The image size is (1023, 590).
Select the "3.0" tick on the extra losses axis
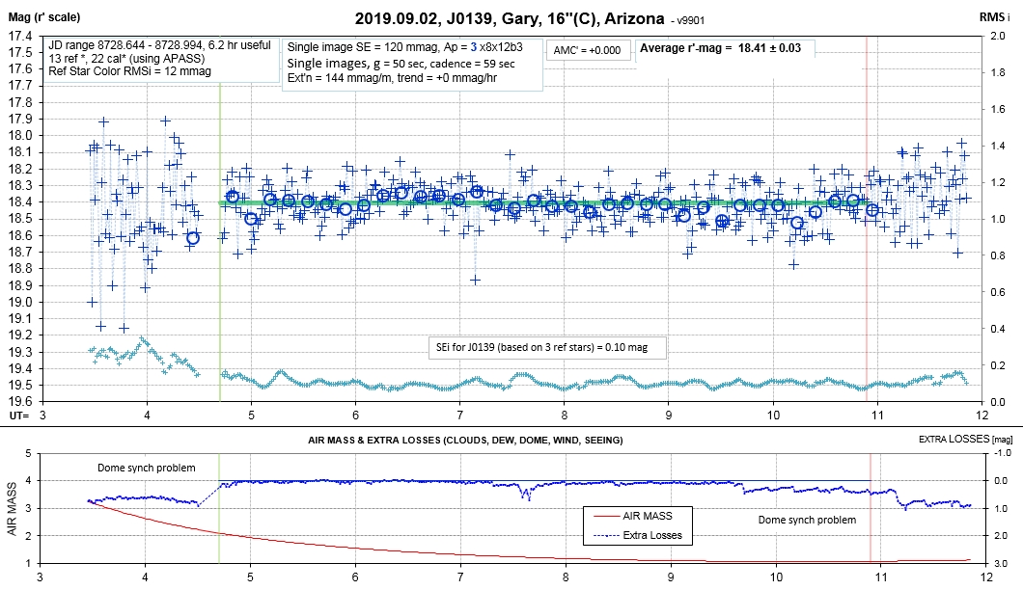pyautogui.click(x=1003, y=563)
